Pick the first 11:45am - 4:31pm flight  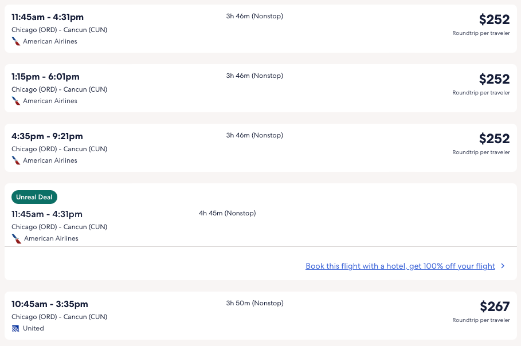click(47, 17)
